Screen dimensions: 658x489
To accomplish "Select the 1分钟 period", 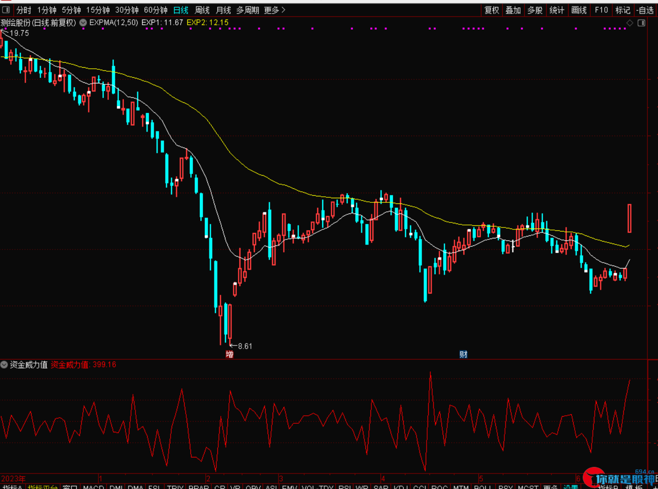I will (x=47, y=10).
